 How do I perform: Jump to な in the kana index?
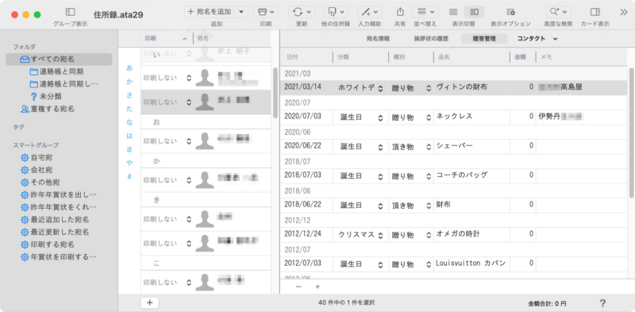[x=129, y=122]
